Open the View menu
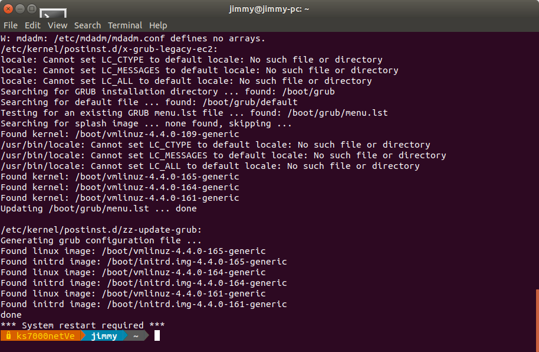Screen dimensions: 539x352 pyautogui.click(x=57, y=25)
